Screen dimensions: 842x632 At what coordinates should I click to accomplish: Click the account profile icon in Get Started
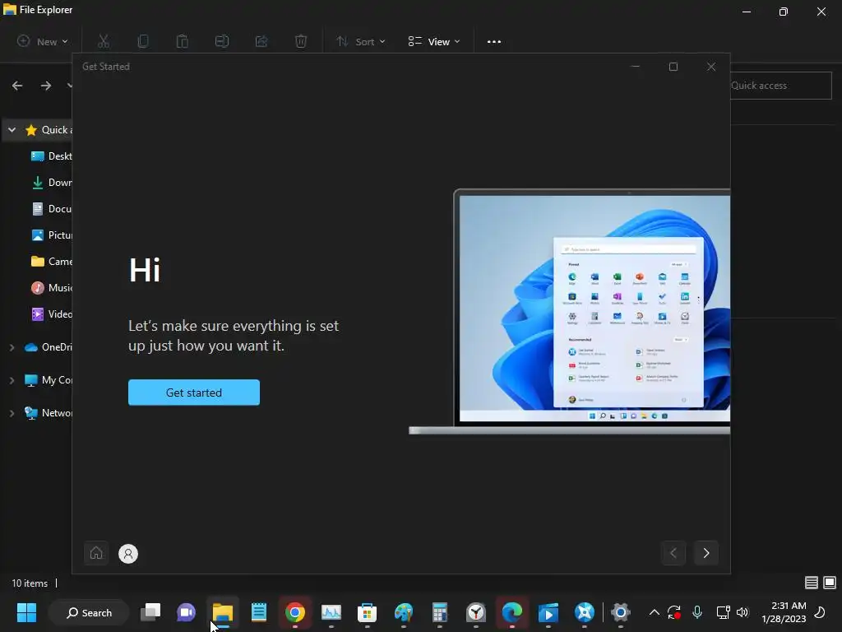[128, 554]
